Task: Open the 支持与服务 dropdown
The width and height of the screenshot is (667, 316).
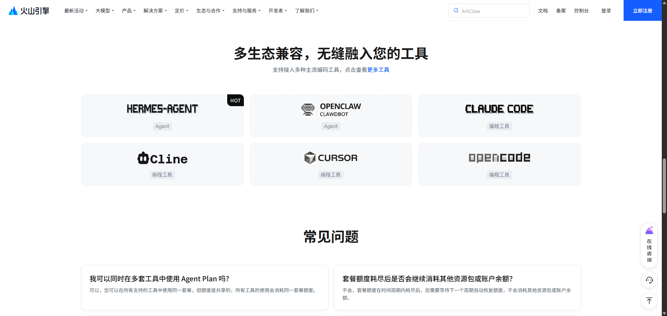Action: click(246, 11)
